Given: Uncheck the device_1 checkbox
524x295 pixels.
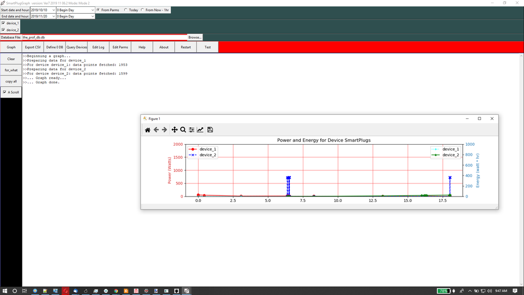Looking at the screenshot, I should pos(4,23).
